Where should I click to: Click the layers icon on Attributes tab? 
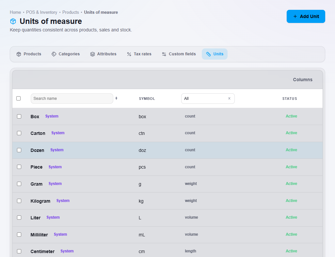tap(92, 54)
